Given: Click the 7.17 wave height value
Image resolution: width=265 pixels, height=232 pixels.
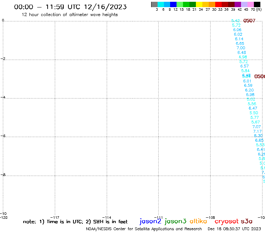Looking at the screenshot, I should (x=257, y=131).
